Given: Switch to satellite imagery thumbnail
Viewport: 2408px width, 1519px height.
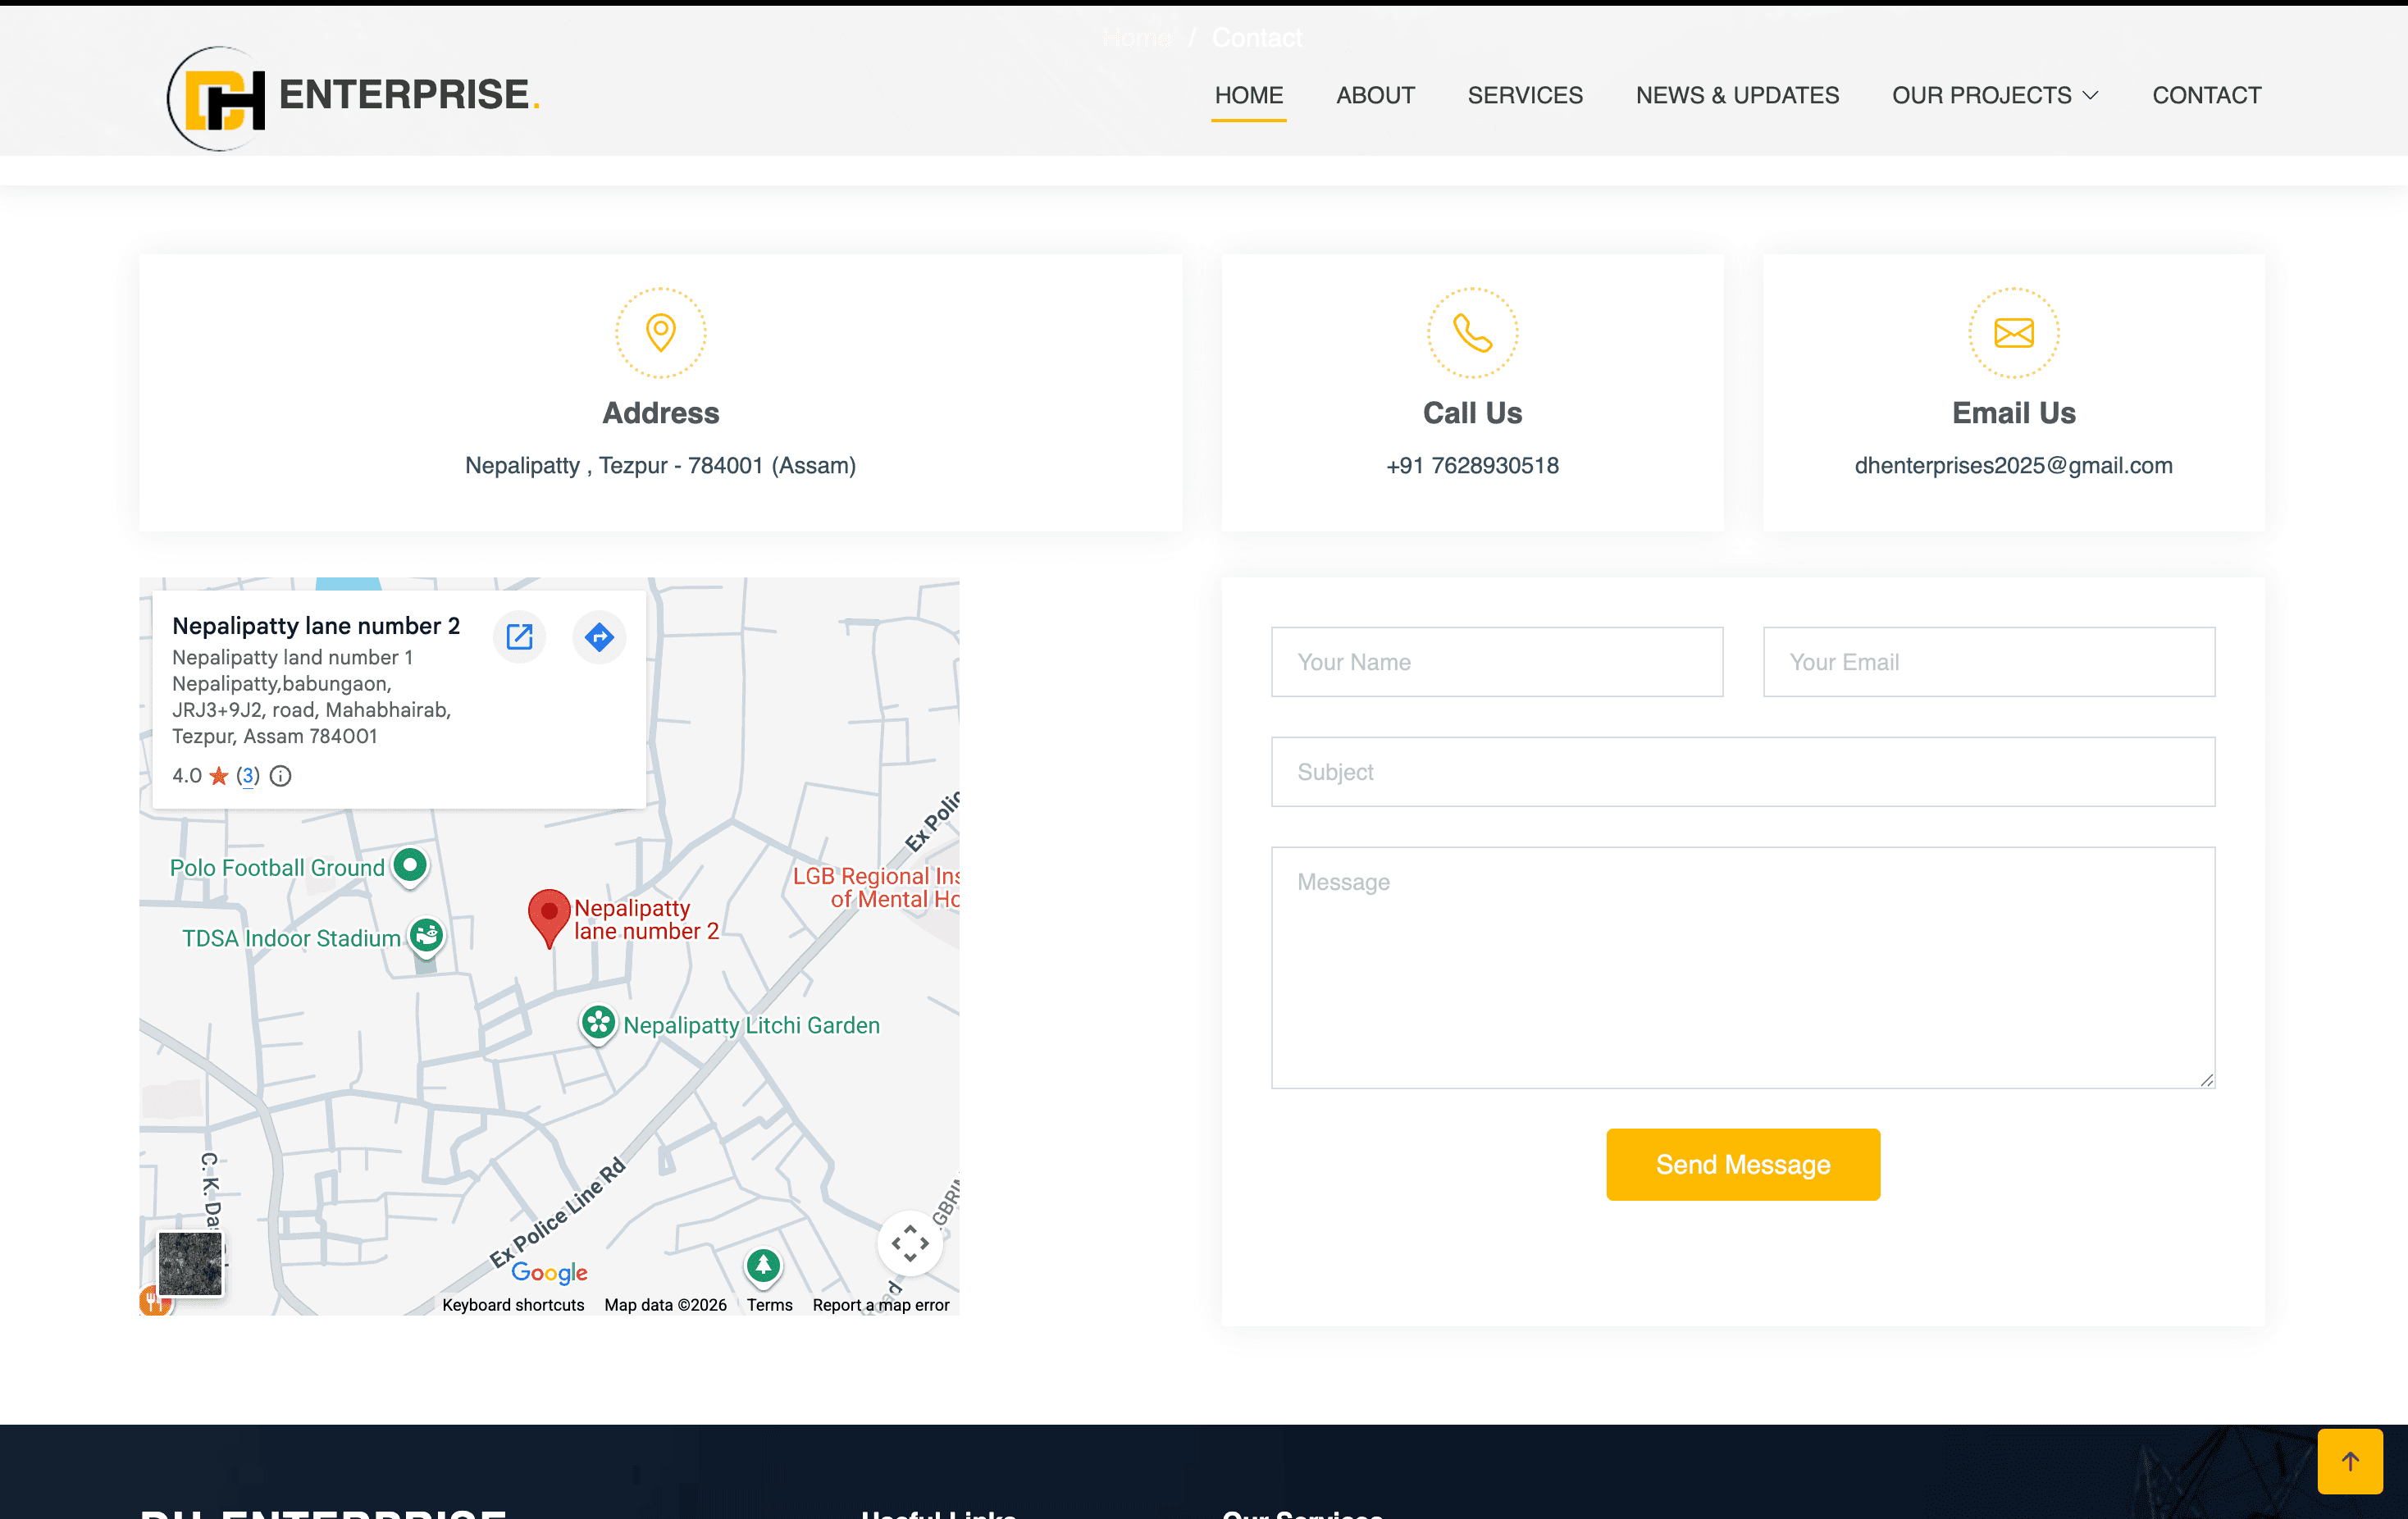Looking at the screenshot, I should coord(190,1263).
